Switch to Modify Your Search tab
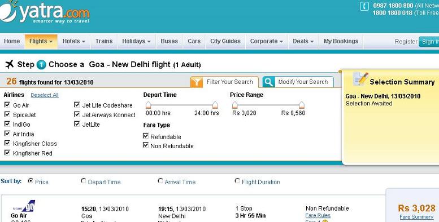The width and height of the screenshot is (439, 222). pos(298,82)
